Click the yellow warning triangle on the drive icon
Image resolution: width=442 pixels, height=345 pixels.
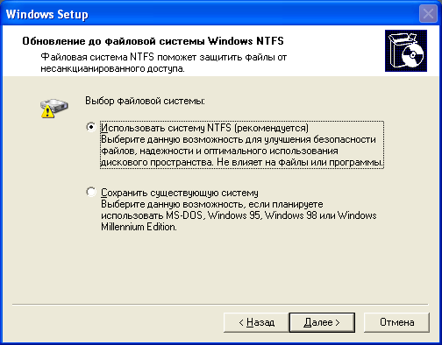click(47, 112)
